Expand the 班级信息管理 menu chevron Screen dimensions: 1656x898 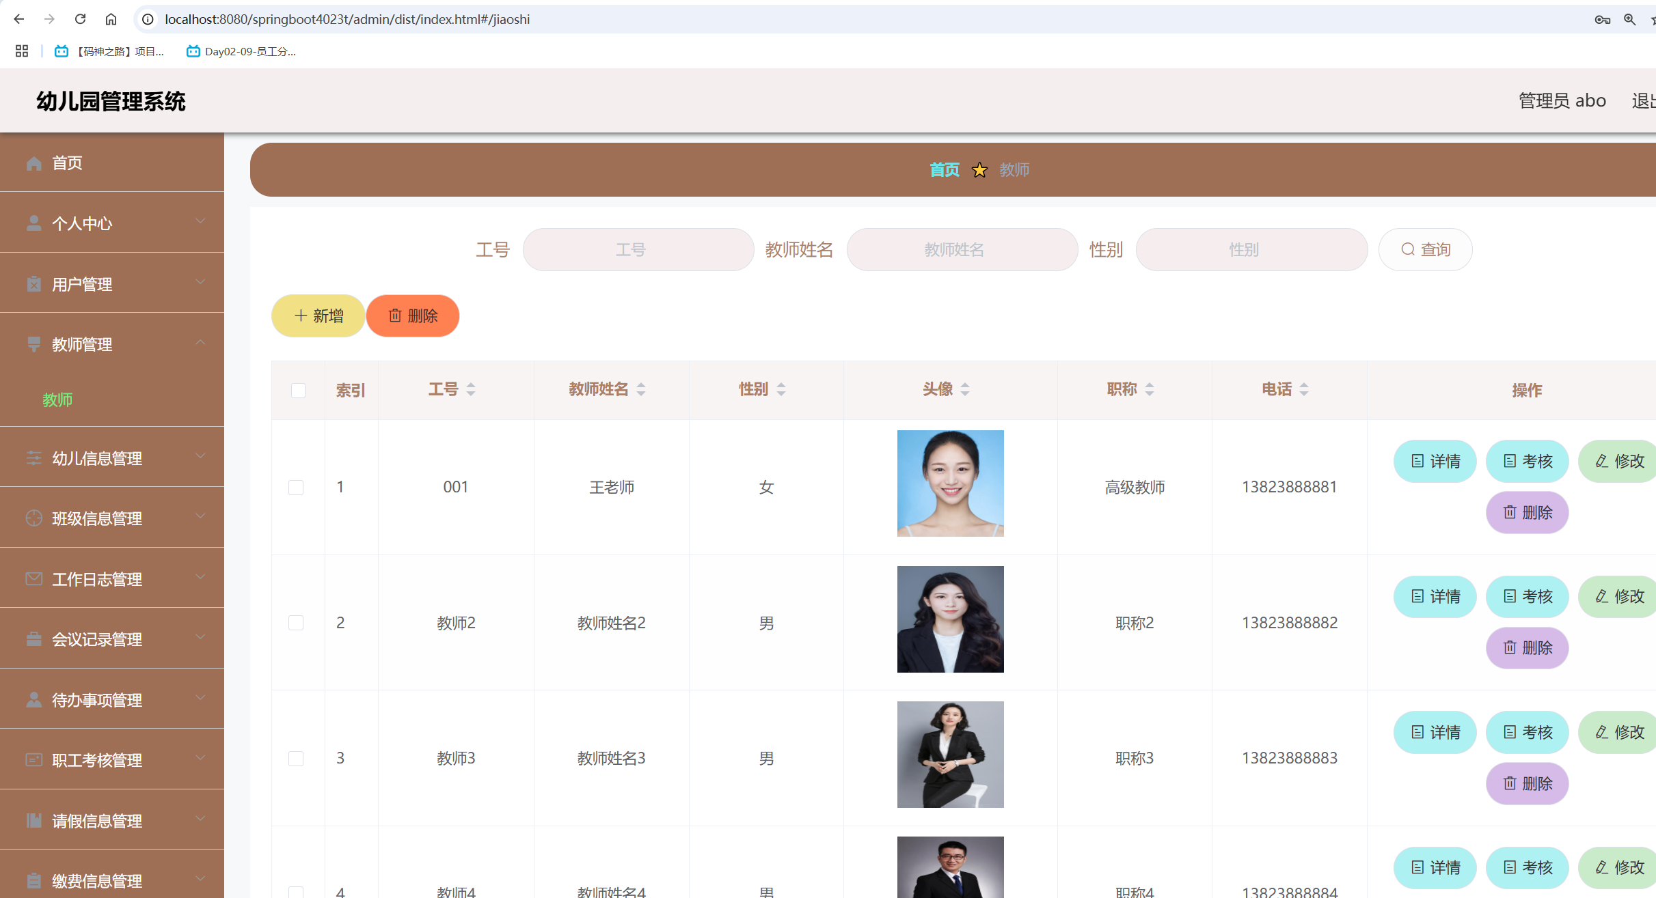point(200,516)
